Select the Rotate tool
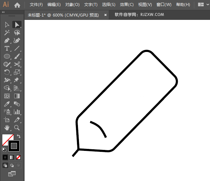 click(7, 72)
